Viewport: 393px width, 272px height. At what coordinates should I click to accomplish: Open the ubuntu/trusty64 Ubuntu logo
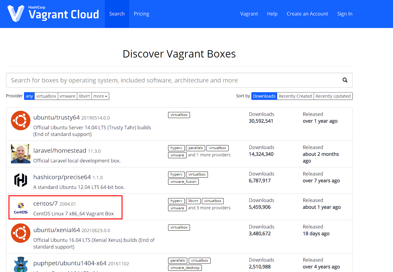click(21, 120)
